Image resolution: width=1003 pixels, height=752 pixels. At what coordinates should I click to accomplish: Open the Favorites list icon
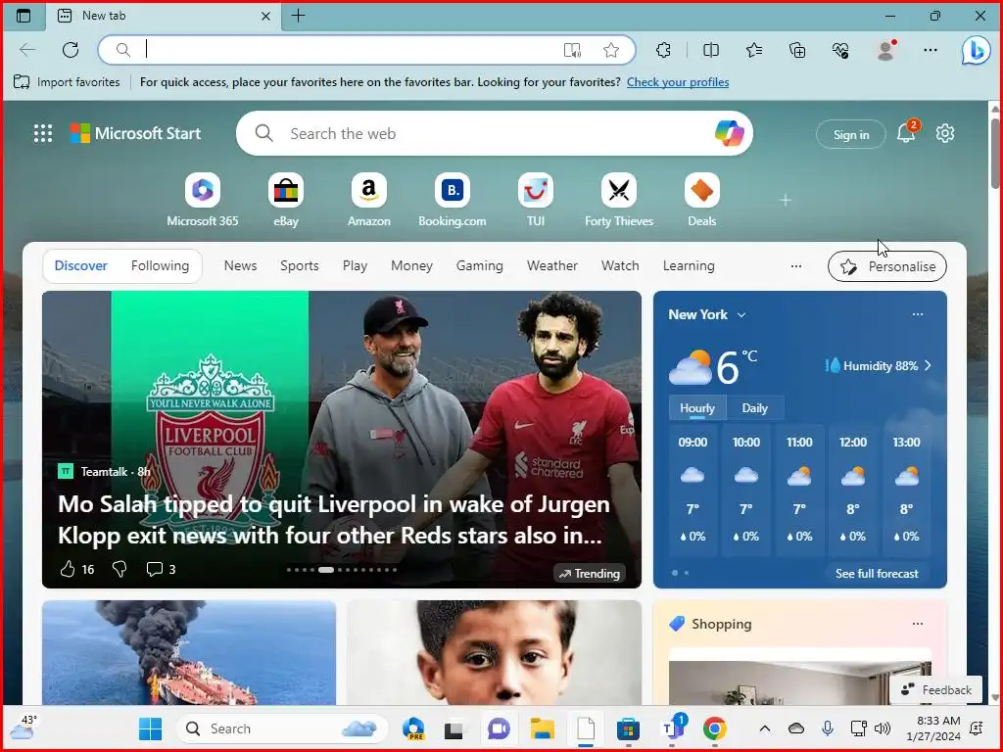coord(754,50)
